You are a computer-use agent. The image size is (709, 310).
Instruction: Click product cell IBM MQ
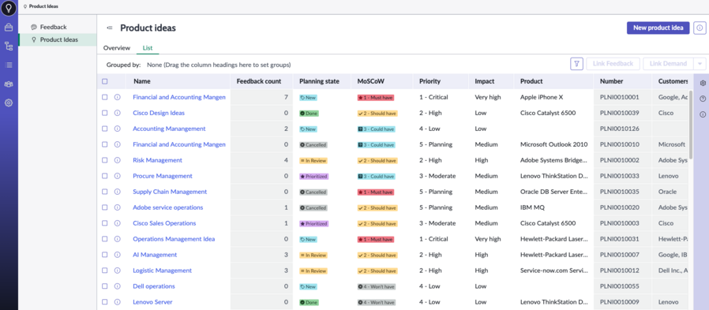532,207
